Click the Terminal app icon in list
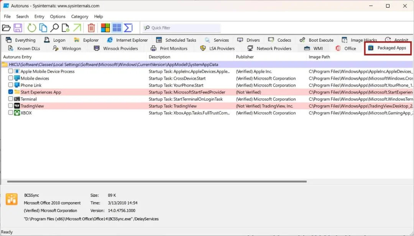The width and height of the screenshot is (414, 236). click(x=17, y=99)
